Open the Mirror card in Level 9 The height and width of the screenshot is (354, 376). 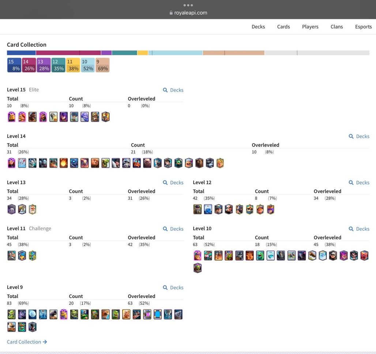pos(158,314)
